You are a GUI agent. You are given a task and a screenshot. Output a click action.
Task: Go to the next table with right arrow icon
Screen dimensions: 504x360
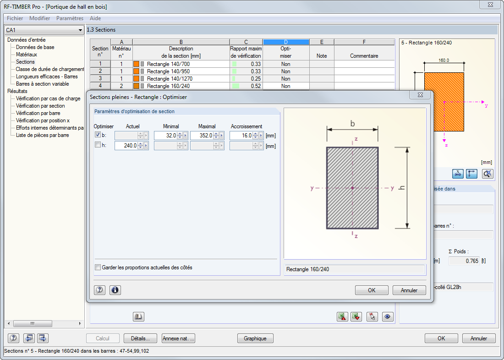[x=43, y=338]
